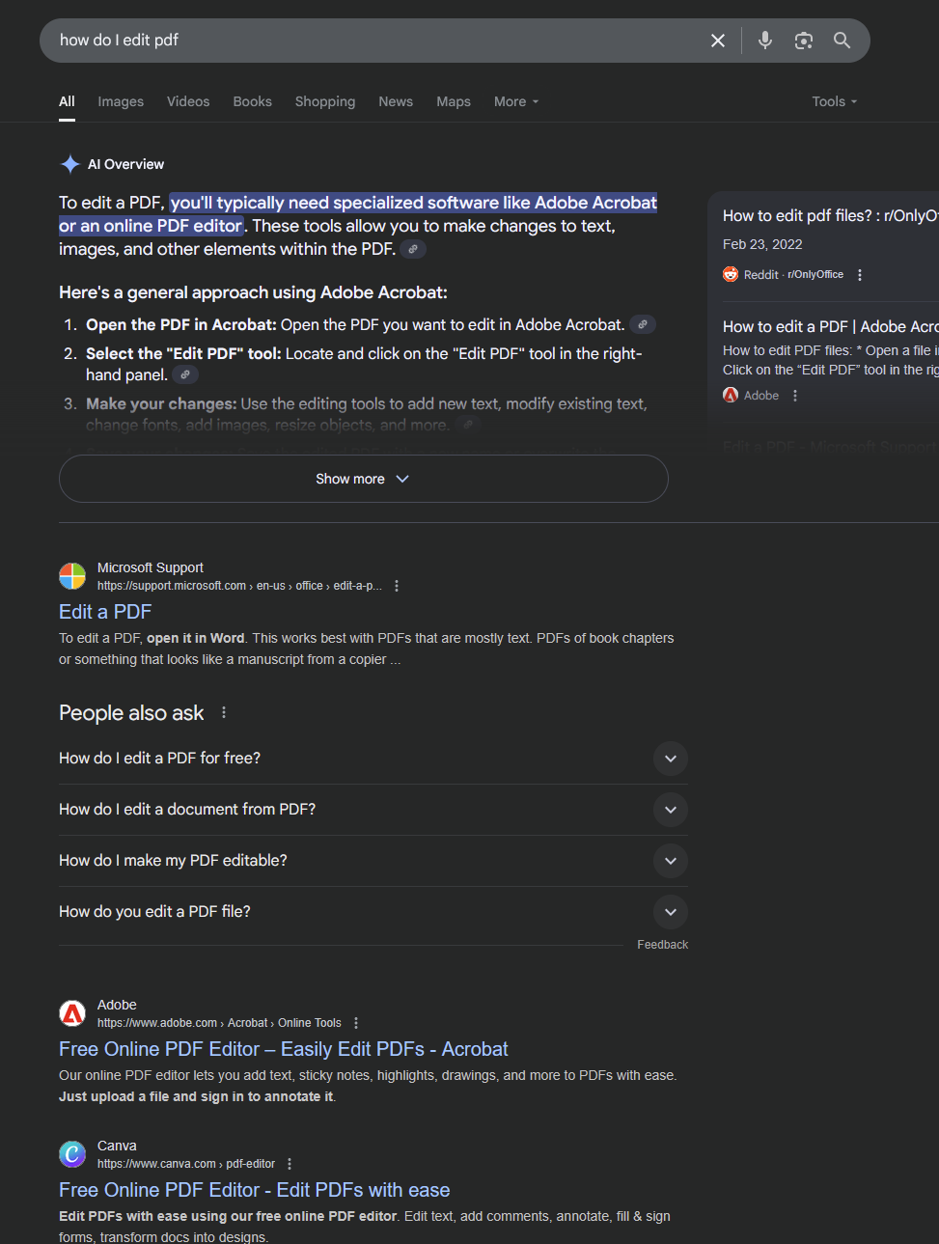This screenshot has width=939, height=1244.
Task: Open the More search filters dropdown
Action: point(516,101)
